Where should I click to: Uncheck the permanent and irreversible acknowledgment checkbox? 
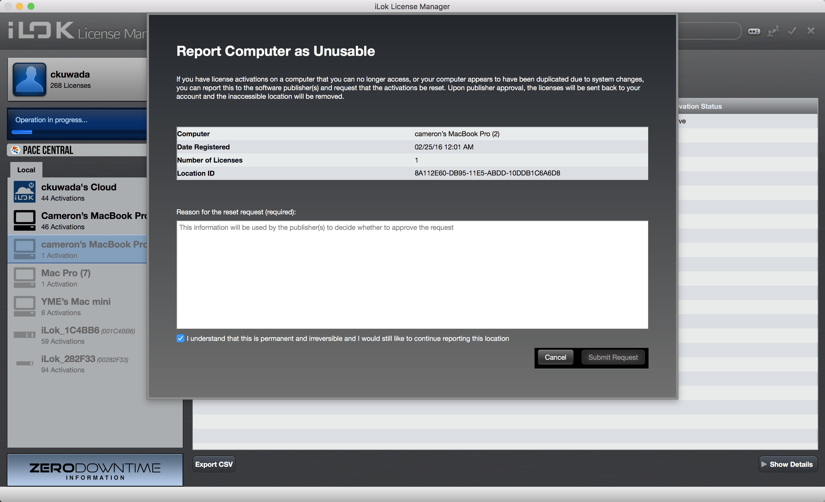[x=180, y=339]
